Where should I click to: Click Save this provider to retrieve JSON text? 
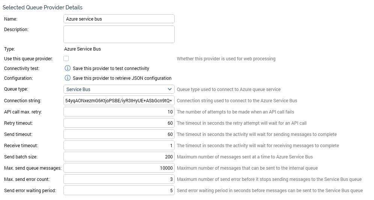tap(122, 78)
